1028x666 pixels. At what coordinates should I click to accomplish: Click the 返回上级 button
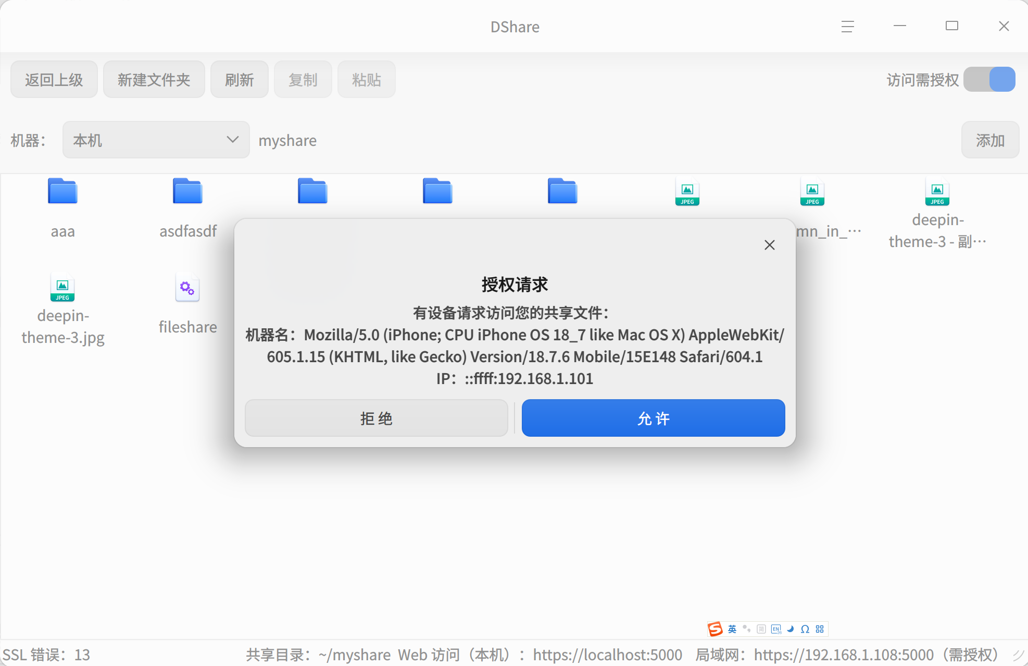(54, 79)
